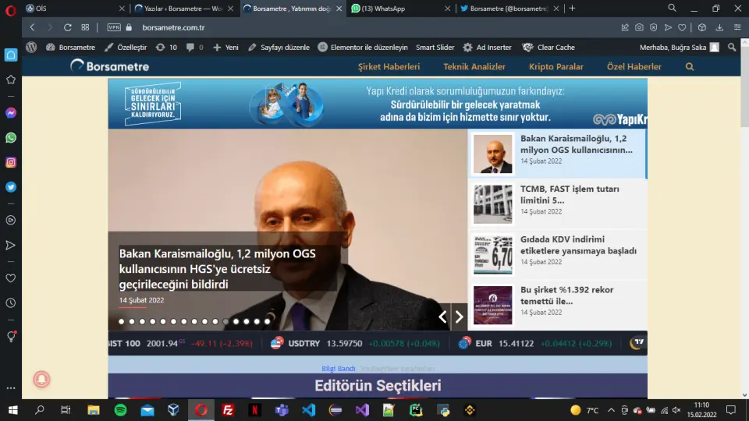Viewport: 749px width, 421px height.
Task: Launch Spotify from the Windows taskbar
Action: click(x=120, y=410)
